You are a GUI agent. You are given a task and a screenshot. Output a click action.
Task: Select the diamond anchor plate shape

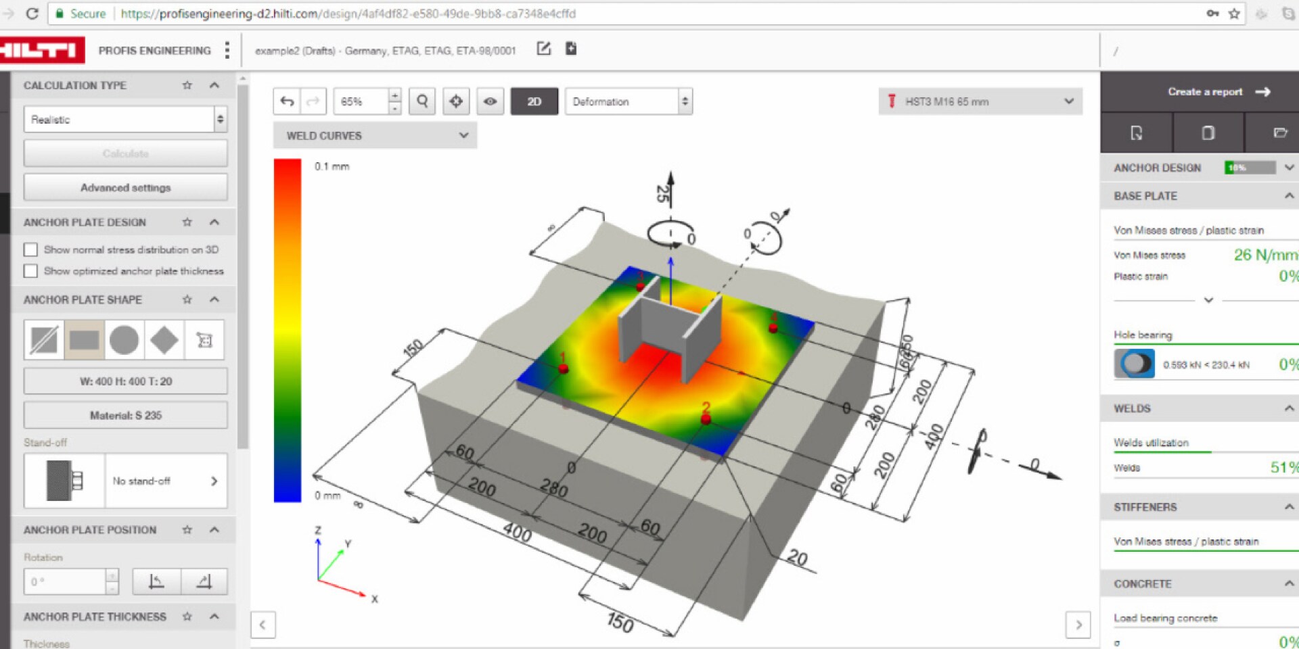coord(164,340)
